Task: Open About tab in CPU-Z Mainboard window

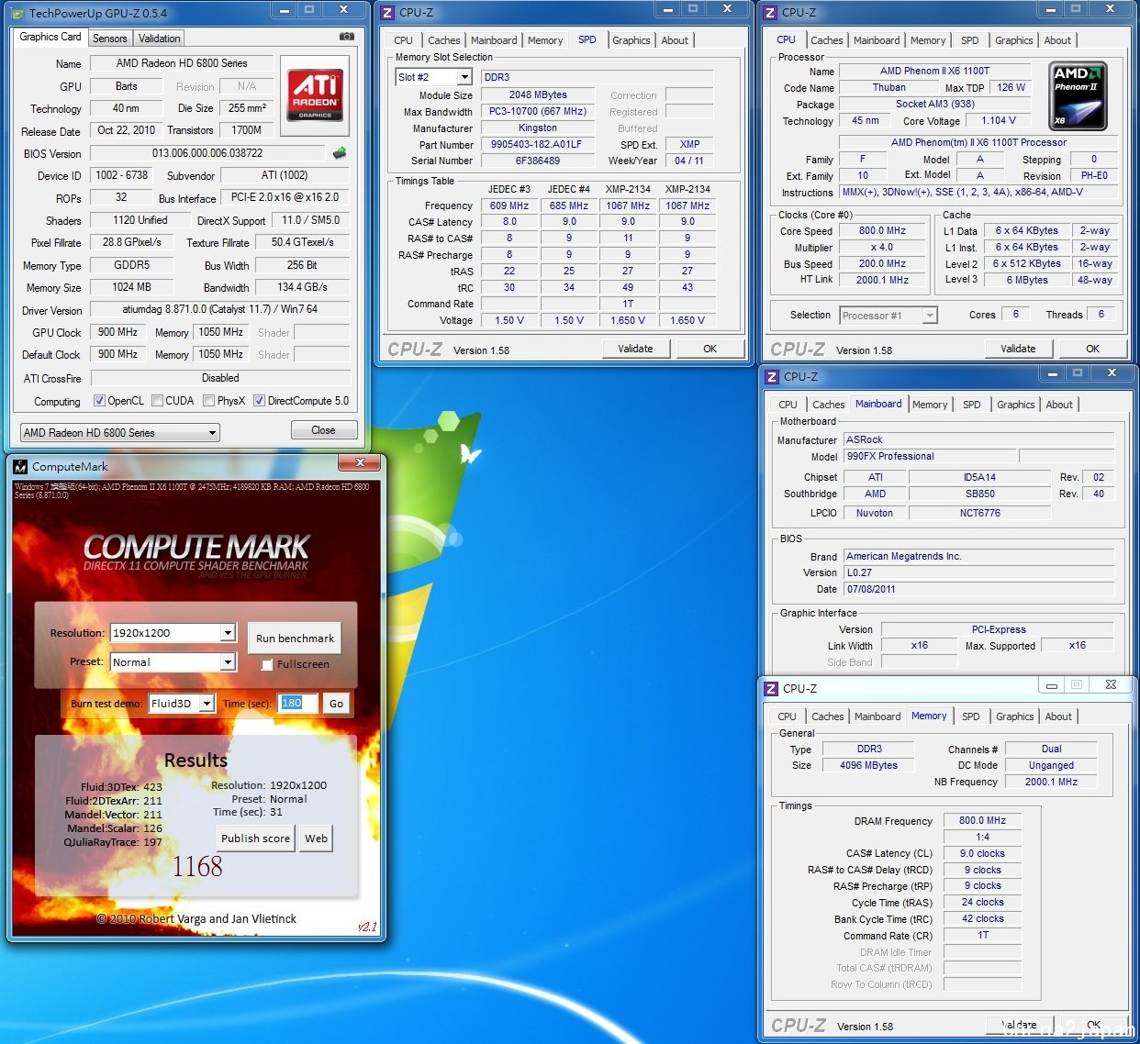Action: point(1059,405)
